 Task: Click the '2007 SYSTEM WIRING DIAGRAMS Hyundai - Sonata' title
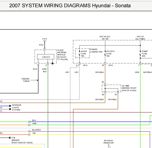coord(70,5)
